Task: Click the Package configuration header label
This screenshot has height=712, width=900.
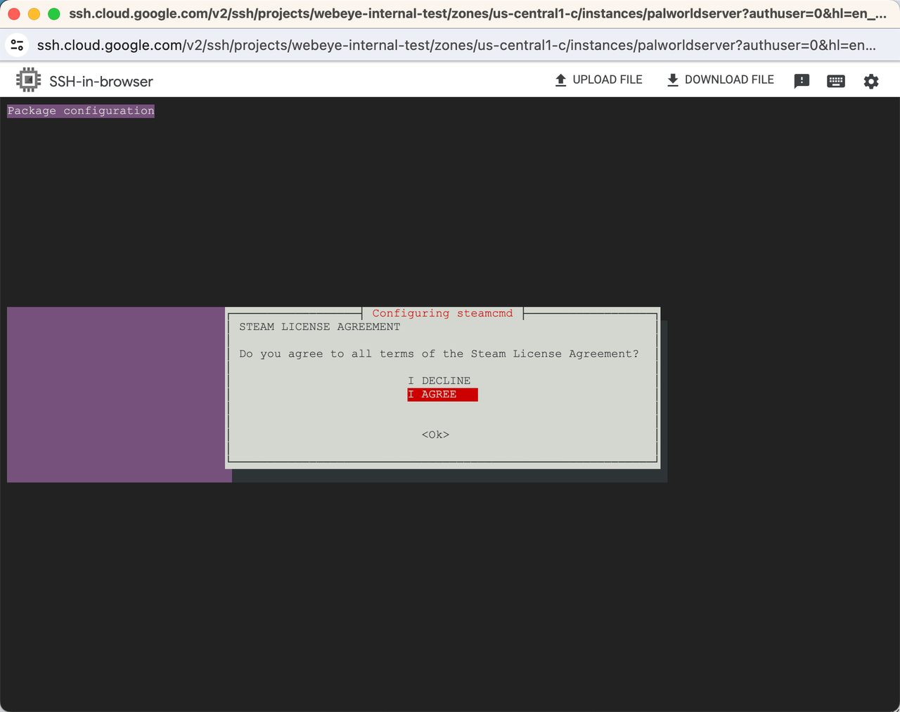Action: (x=81, y=111)
